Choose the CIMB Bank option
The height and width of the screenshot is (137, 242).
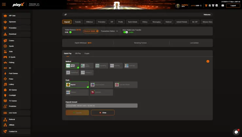click(102, 92)
